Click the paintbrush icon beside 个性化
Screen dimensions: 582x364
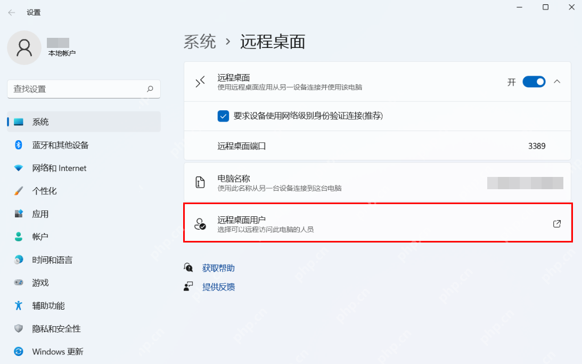pos(19,191)
